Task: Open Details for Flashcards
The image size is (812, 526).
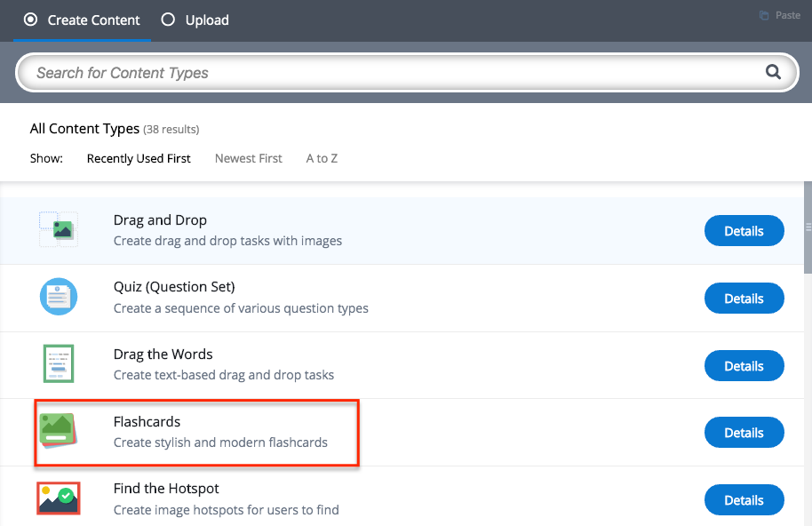Action: tap(744, 433)
